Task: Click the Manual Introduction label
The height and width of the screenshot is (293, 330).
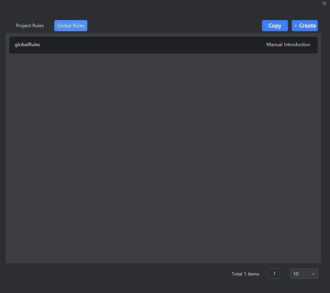Action: [288, 45]
